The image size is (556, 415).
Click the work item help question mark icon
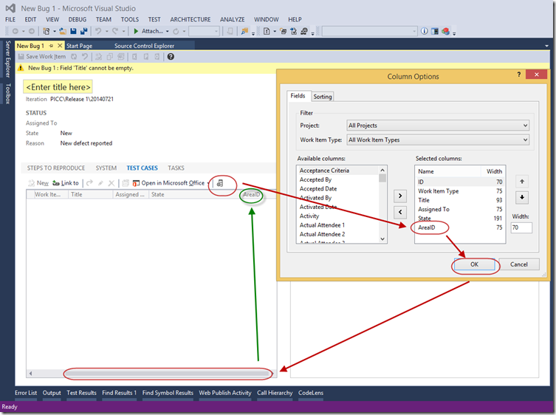pos(171,56)
